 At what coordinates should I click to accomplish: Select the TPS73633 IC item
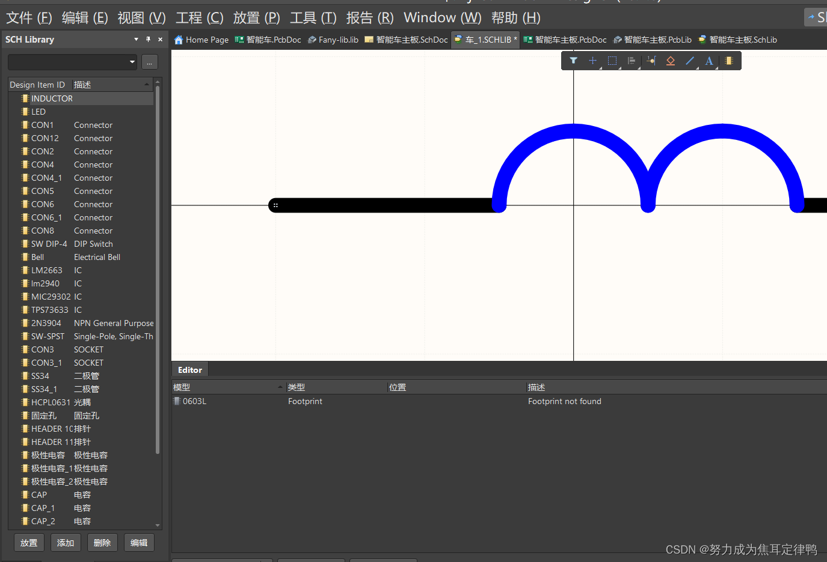coord(81,310)
